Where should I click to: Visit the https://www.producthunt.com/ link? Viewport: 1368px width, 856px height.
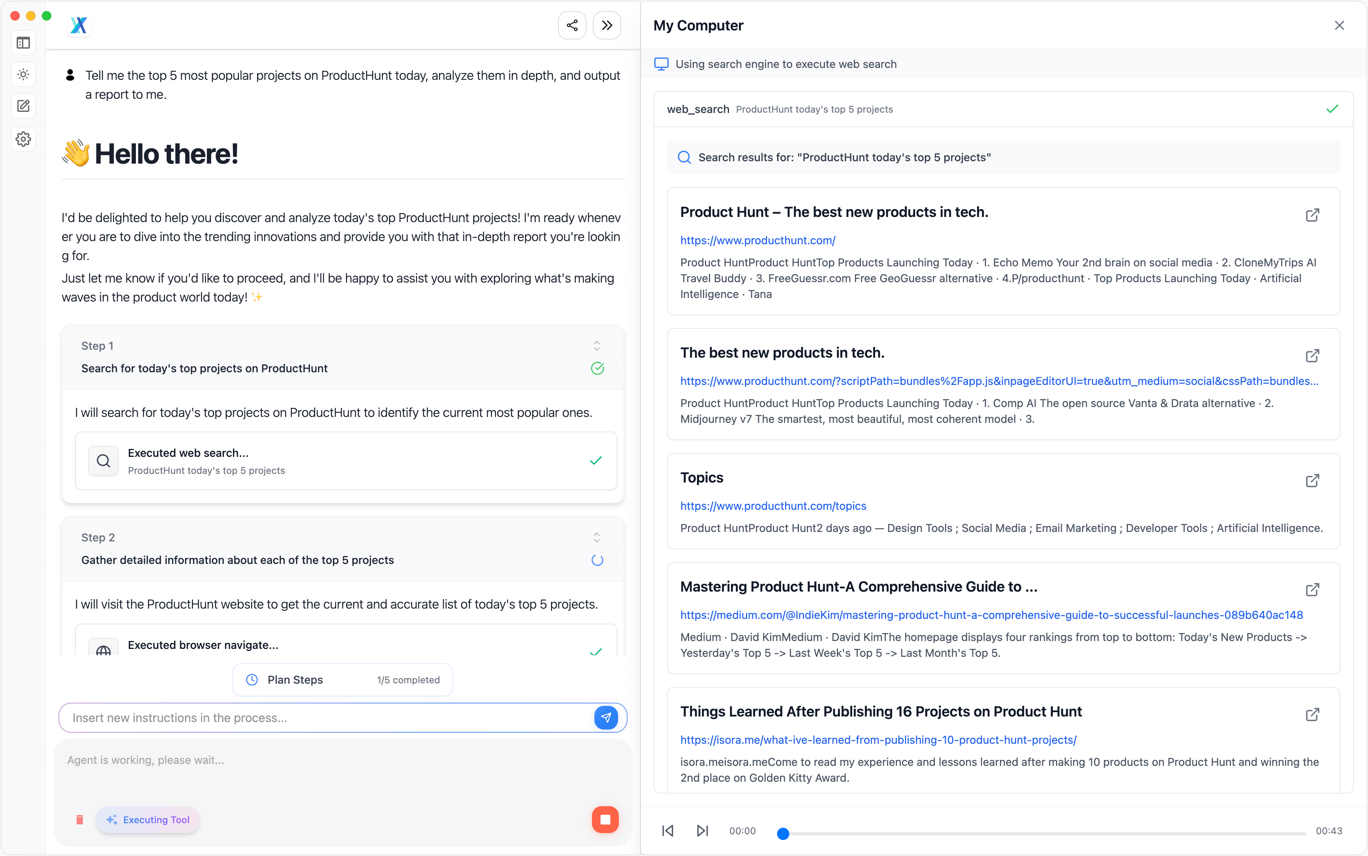point(757,240)
